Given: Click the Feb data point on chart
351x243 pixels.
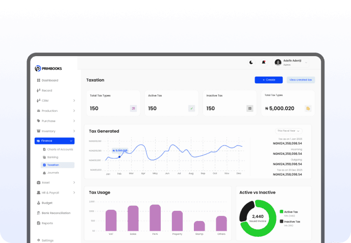Looking at the screenshot, I should (x=119, y=157).
